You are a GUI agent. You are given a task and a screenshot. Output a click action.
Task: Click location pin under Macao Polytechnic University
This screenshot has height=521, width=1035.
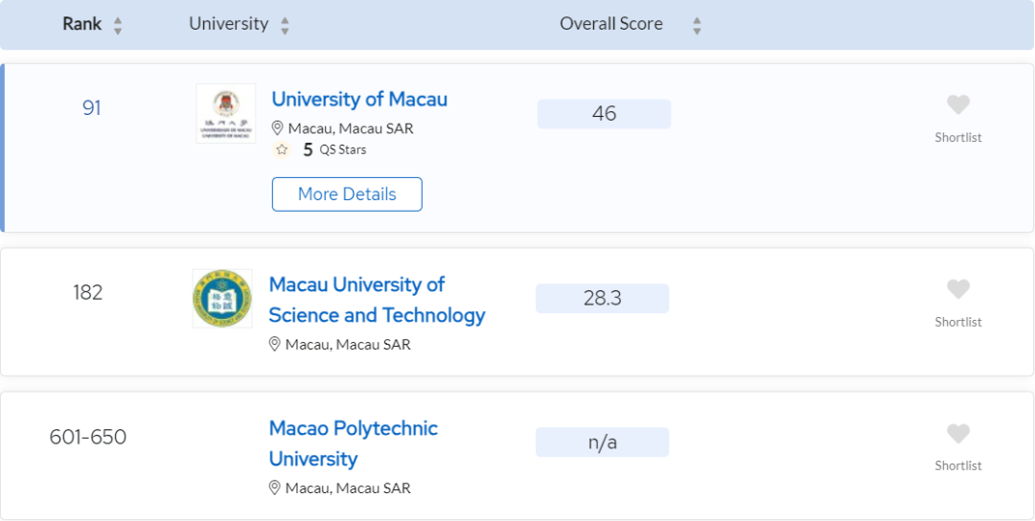[x=275, y=488]
